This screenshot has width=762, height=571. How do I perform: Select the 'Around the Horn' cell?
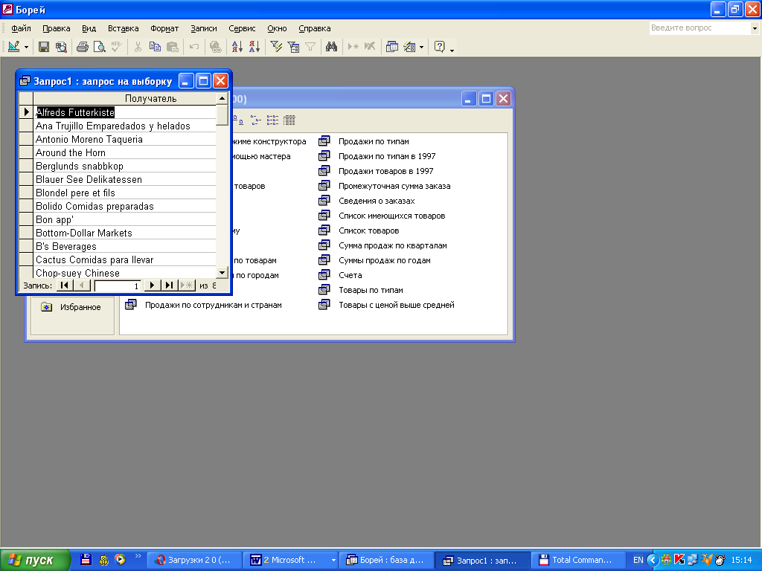[x=124, y=153]
